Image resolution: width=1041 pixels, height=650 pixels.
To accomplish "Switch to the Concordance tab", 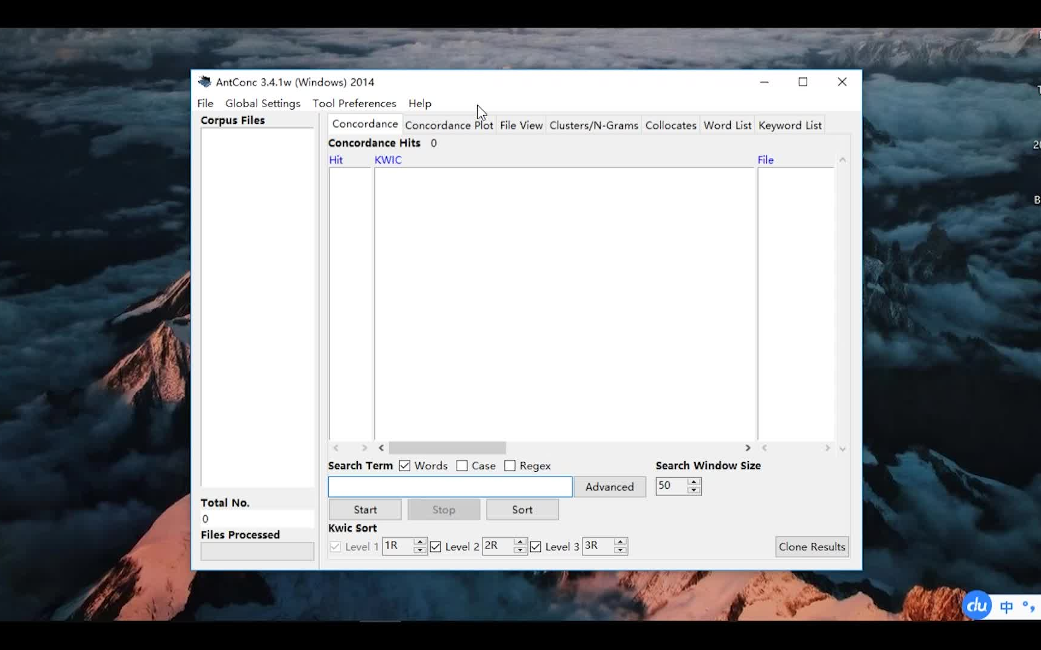I will (365, 124).
